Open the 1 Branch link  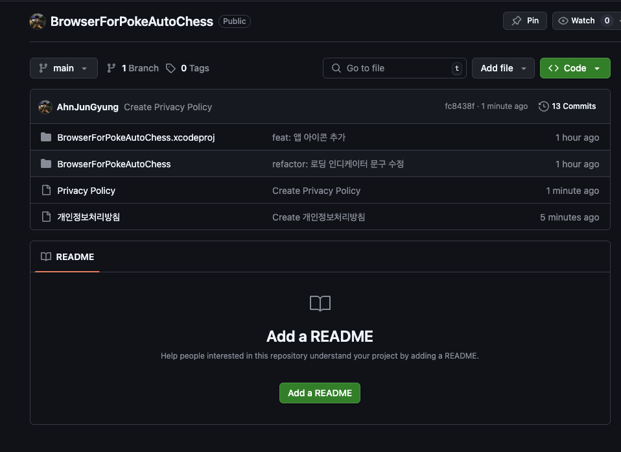[x=133, y=68]
